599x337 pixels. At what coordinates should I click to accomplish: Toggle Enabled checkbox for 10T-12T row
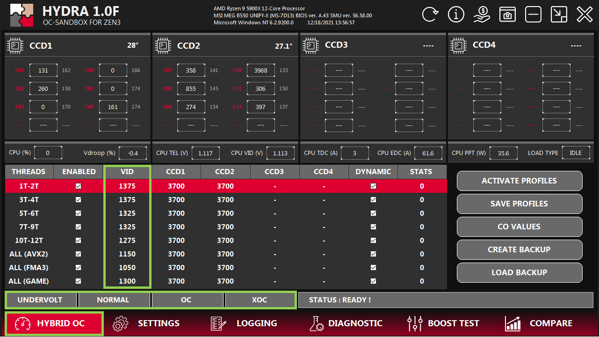(x=79, y=241)
